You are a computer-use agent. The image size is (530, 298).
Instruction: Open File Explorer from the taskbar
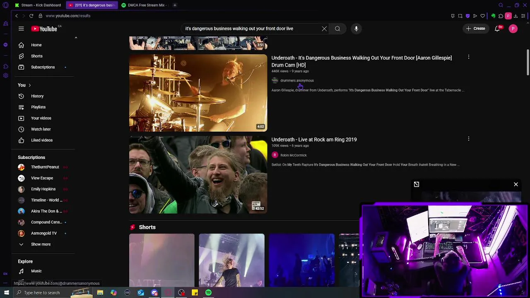(100, 293)
